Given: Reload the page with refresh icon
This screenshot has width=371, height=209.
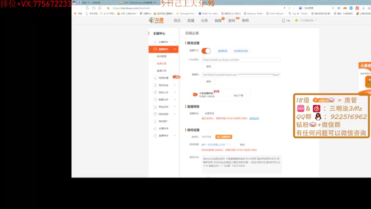Looking at the screenshot, I should 88,8.
